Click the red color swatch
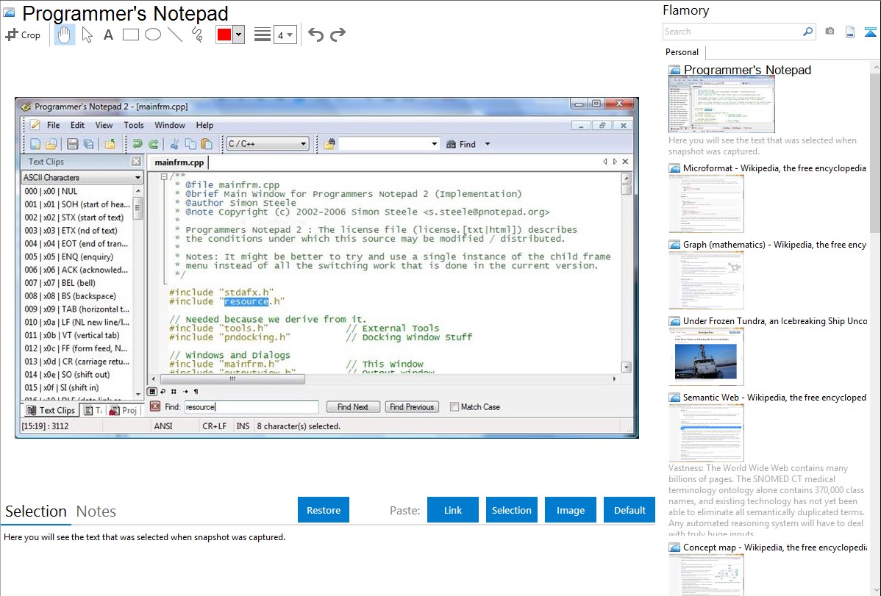881x596 pixels. (224, 35)
